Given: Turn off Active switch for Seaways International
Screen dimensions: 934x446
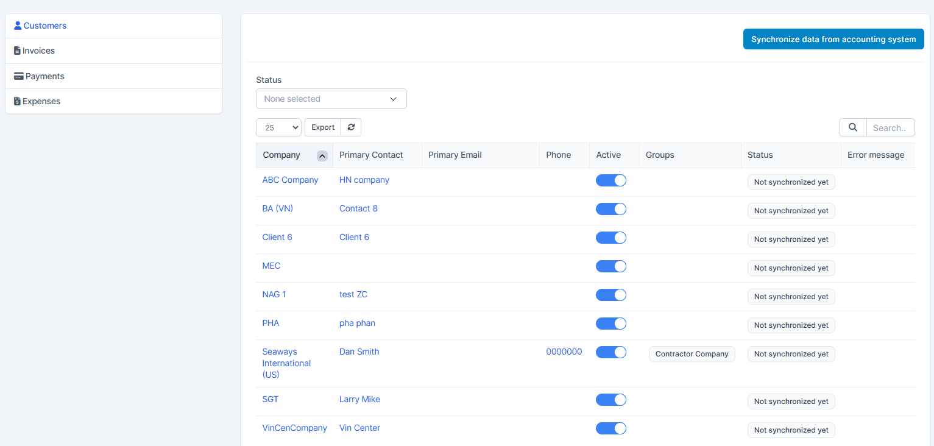Looking at the screenshot, I should (x=610, y=352).
